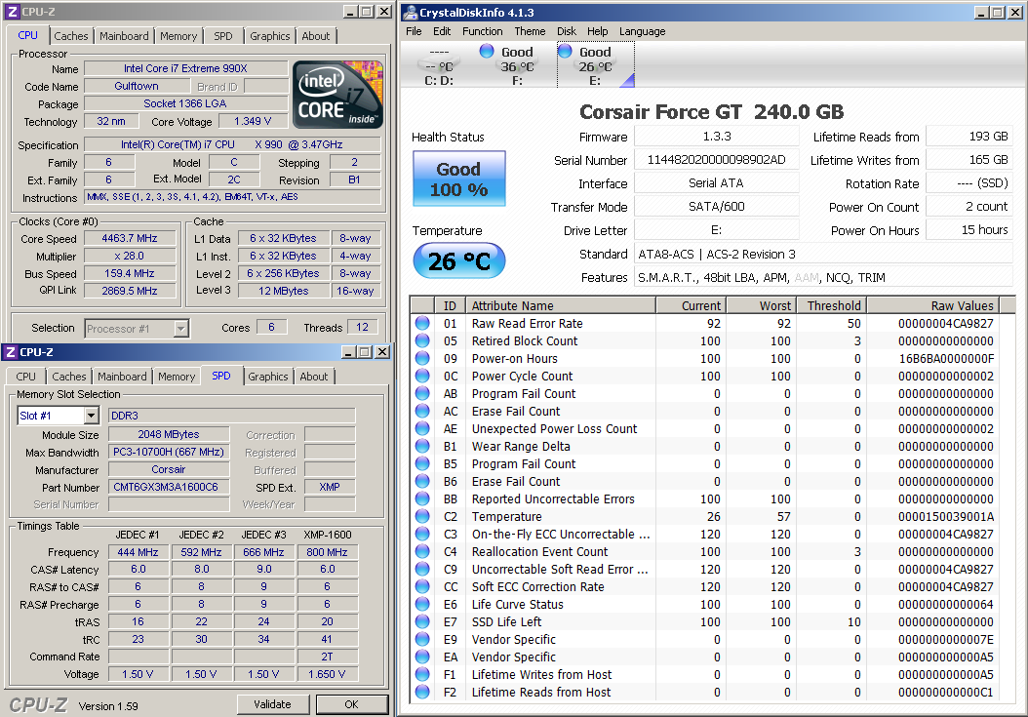Click the status orb for Reallocation Event Count
Viewport: 1028px width, 717px height.
tap(422, 552)
